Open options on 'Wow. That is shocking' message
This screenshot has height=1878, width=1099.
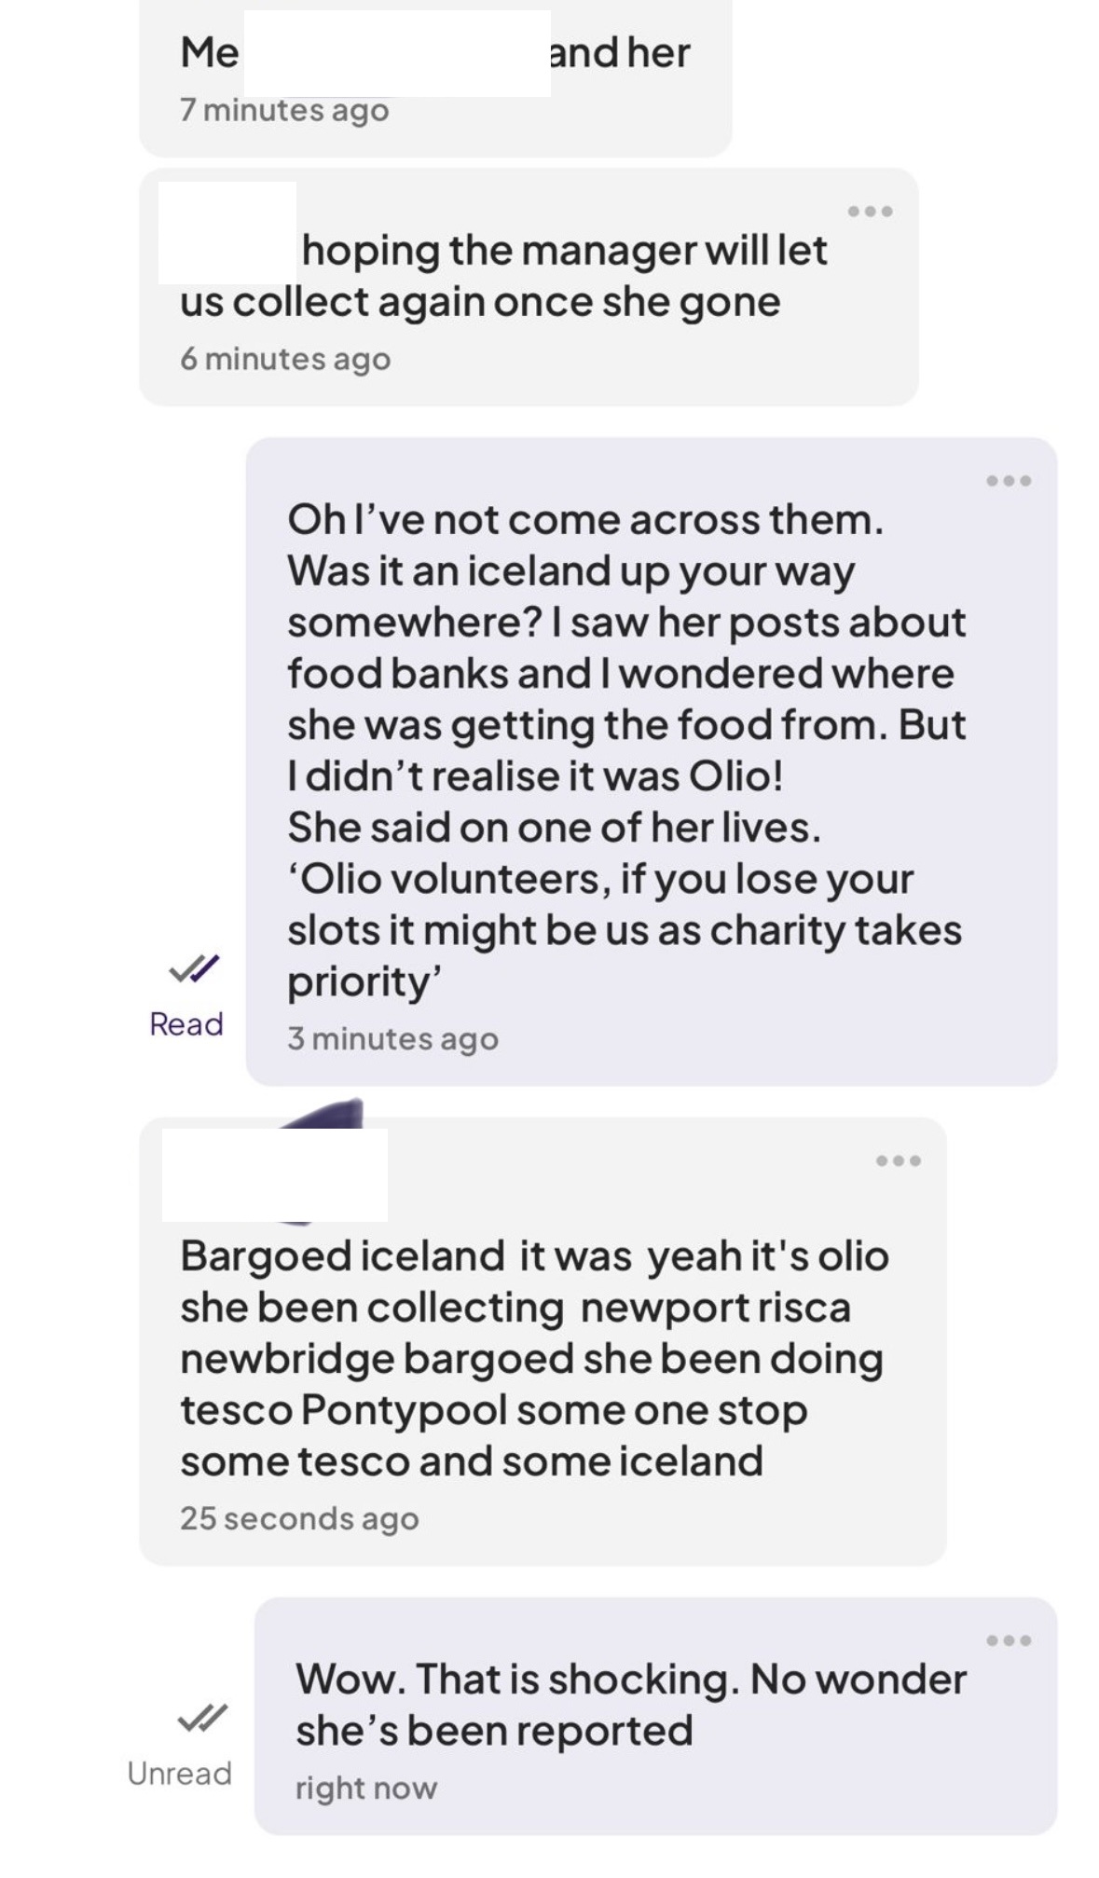coord(1009,1640)
